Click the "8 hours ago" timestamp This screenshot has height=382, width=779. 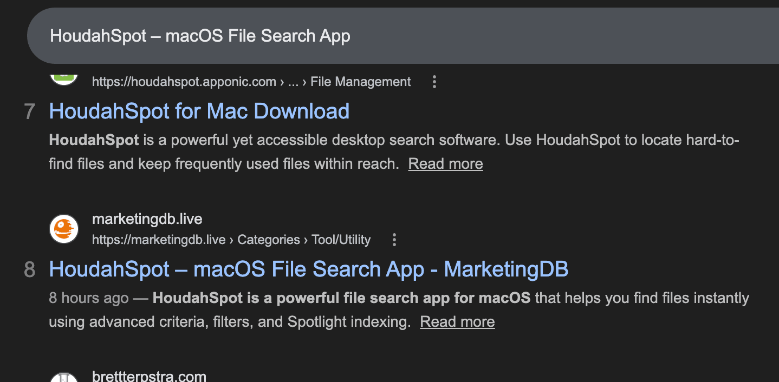[x=88, y=298]
